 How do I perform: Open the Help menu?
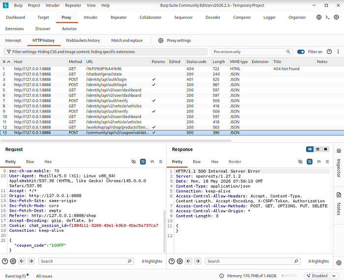pos(105,5)
